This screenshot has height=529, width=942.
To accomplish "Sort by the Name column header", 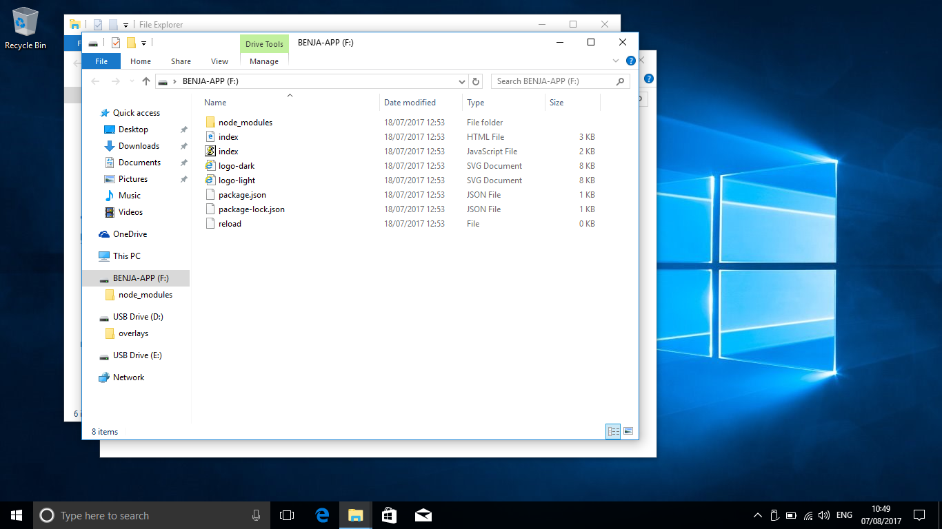I will tap(215, 103).
